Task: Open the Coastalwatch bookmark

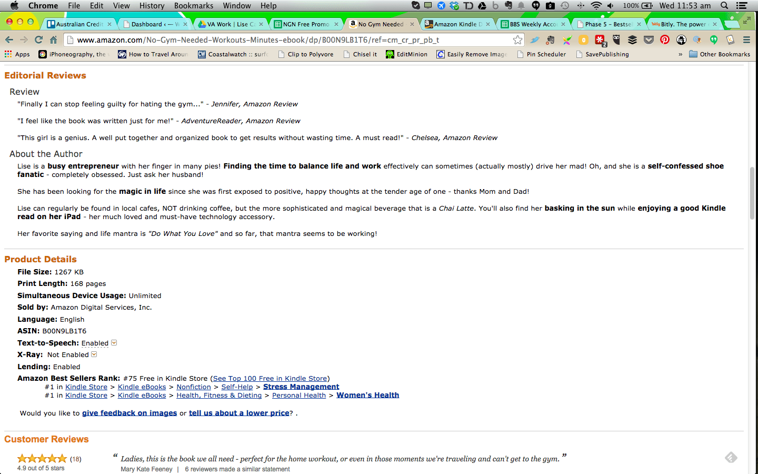Action: click(x=233, y=54)
